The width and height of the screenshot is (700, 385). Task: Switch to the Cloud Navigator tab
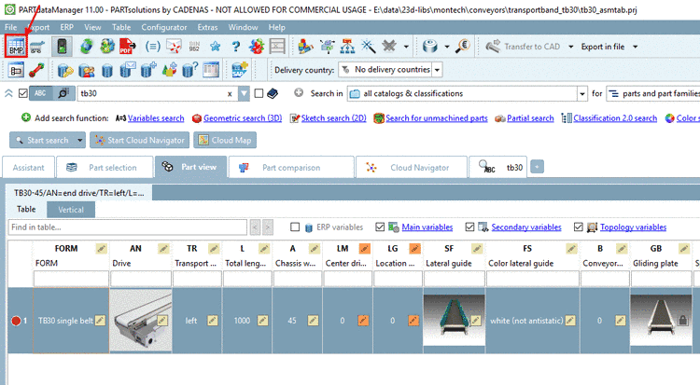[412, 167]
